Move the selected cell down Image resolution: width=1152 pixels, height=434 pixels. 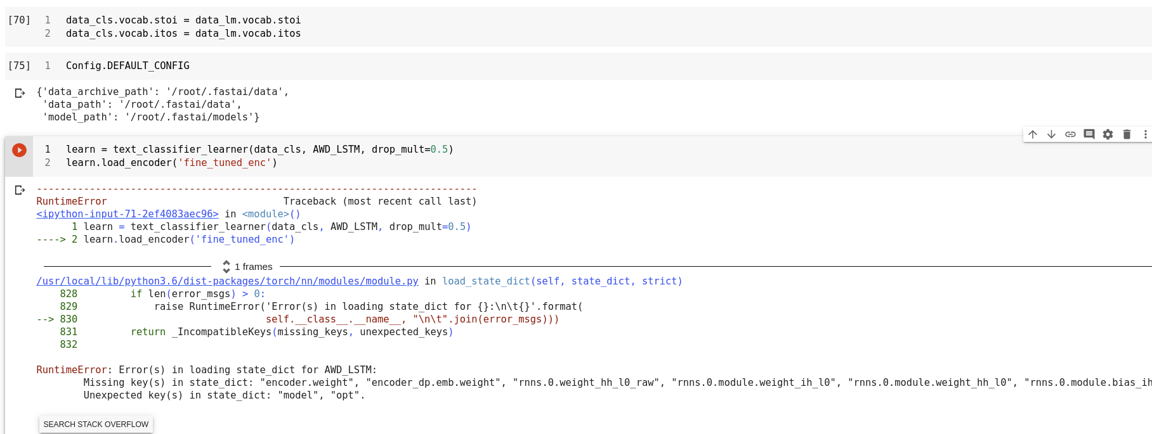click(x=1051, y=134)
